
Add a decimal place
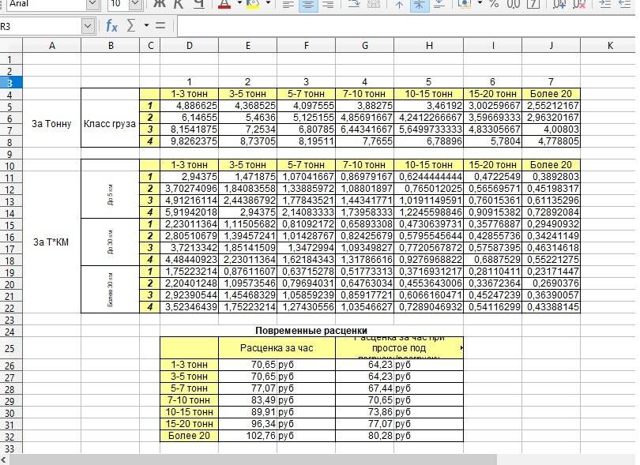[559, 4]
